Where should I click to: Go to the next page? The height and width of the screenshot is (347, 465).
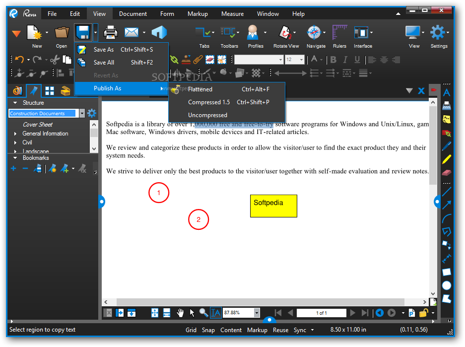(x=353, y=313)
